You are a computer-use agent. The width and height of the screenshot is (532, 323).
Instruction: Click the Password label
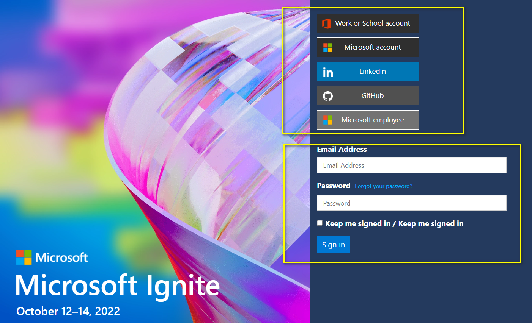coord(334,186)
